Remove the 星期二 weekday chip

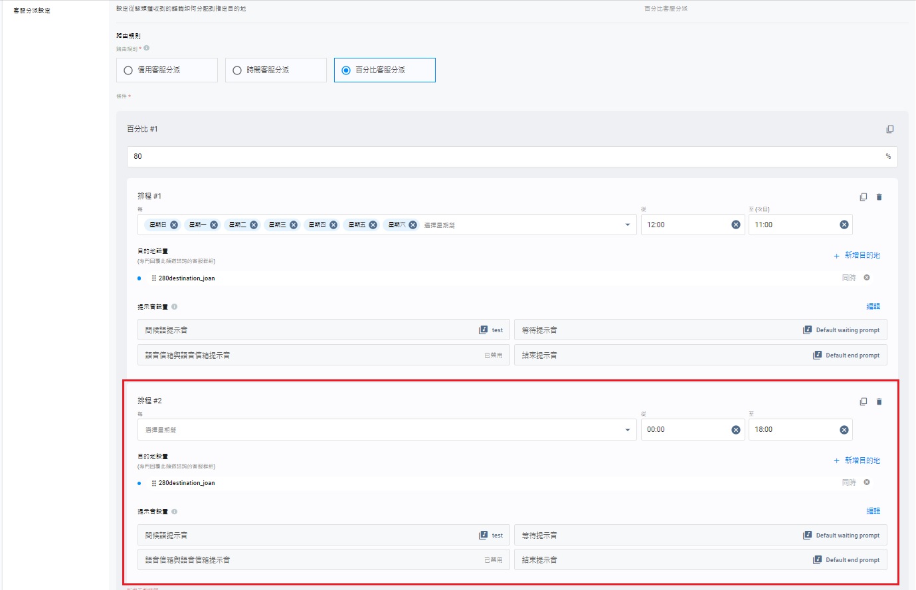point(254,225)
